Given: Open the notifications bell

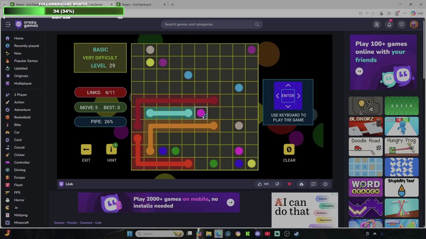Looking at the screenshot, I should [x=389, y=24].
